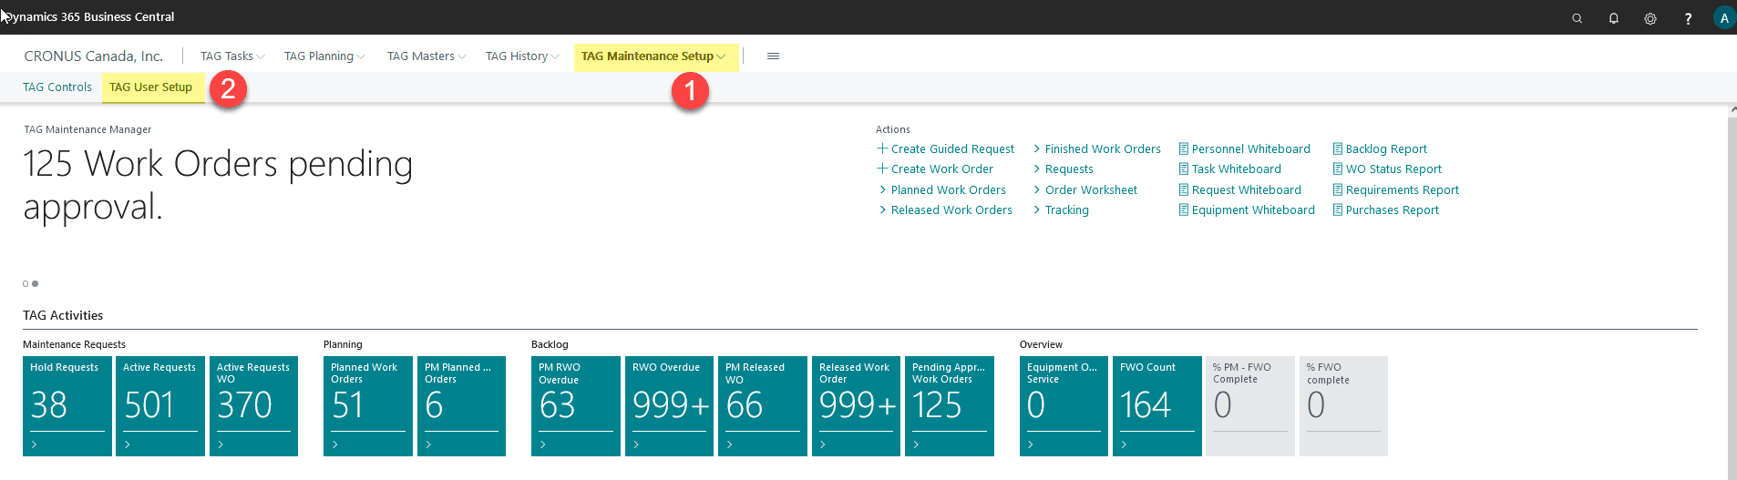Click arrow icon on Active Requests 501 tile
This screenshot has height=480, width=1737.
tap(128, 444)
